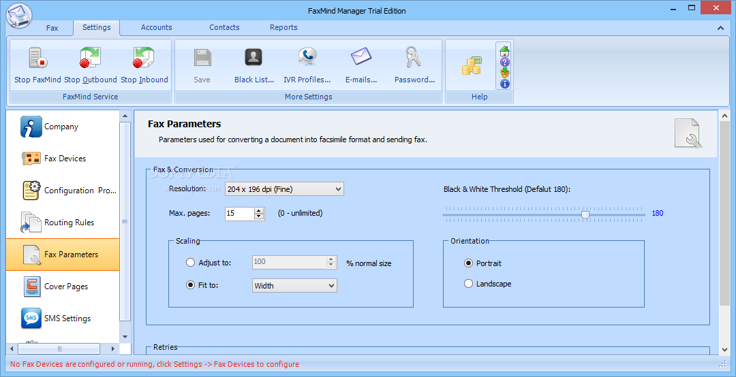The width and height of the screenshot is (736, 377).
Task: Open the FaxMind application menu orb
Action: (x=19, y=16)
